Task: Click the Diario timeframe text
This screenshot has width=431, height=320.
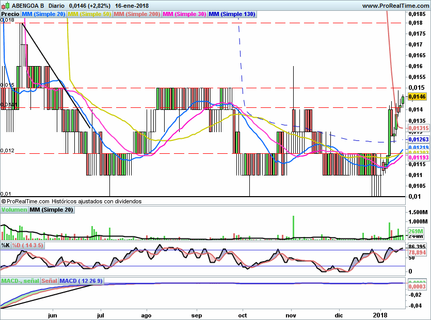Action: (x=57, y=6)
